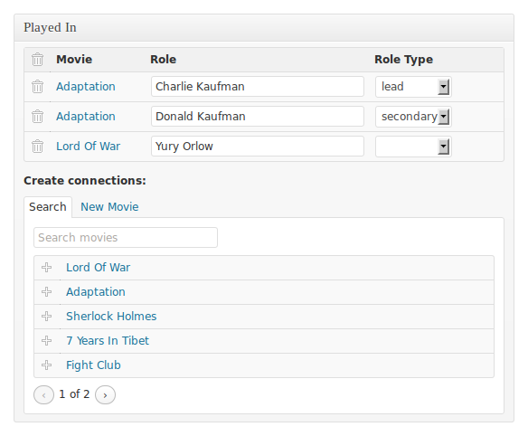Screen dimensions: 528x436
Task: Add Fight Club using its plus icon
Action: coord(46,365)
